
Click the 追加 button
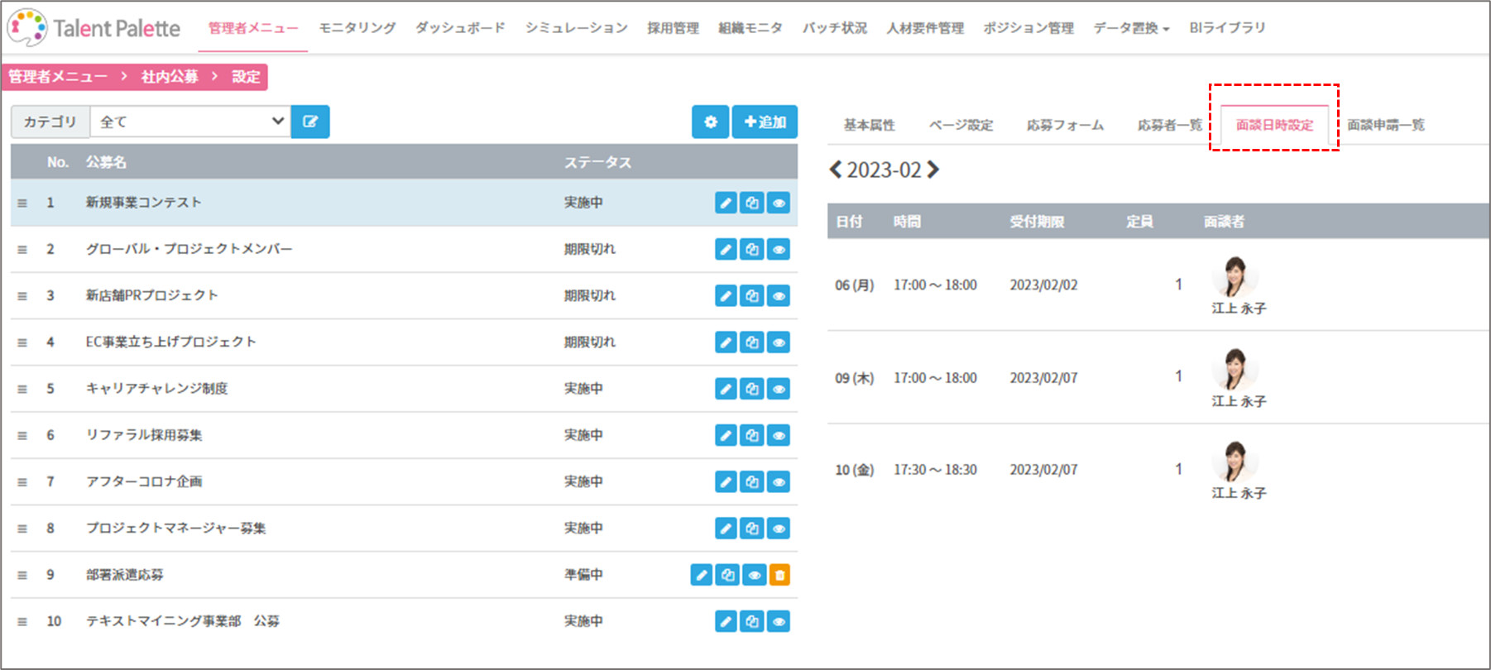(765, 122)
